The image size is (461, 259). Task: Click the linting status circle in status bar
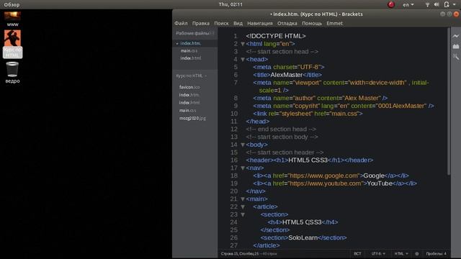pyautogui.click(x=416, y=254)
